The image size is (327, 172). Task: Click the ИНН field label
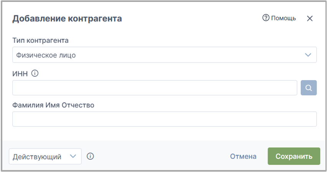pyautogui.click(x=20, y=74)
